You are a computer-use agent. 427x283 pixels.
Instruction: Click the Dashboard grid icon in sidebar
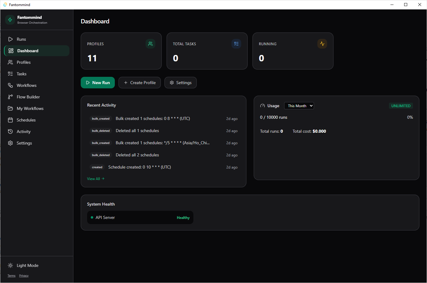coord(11,51)
